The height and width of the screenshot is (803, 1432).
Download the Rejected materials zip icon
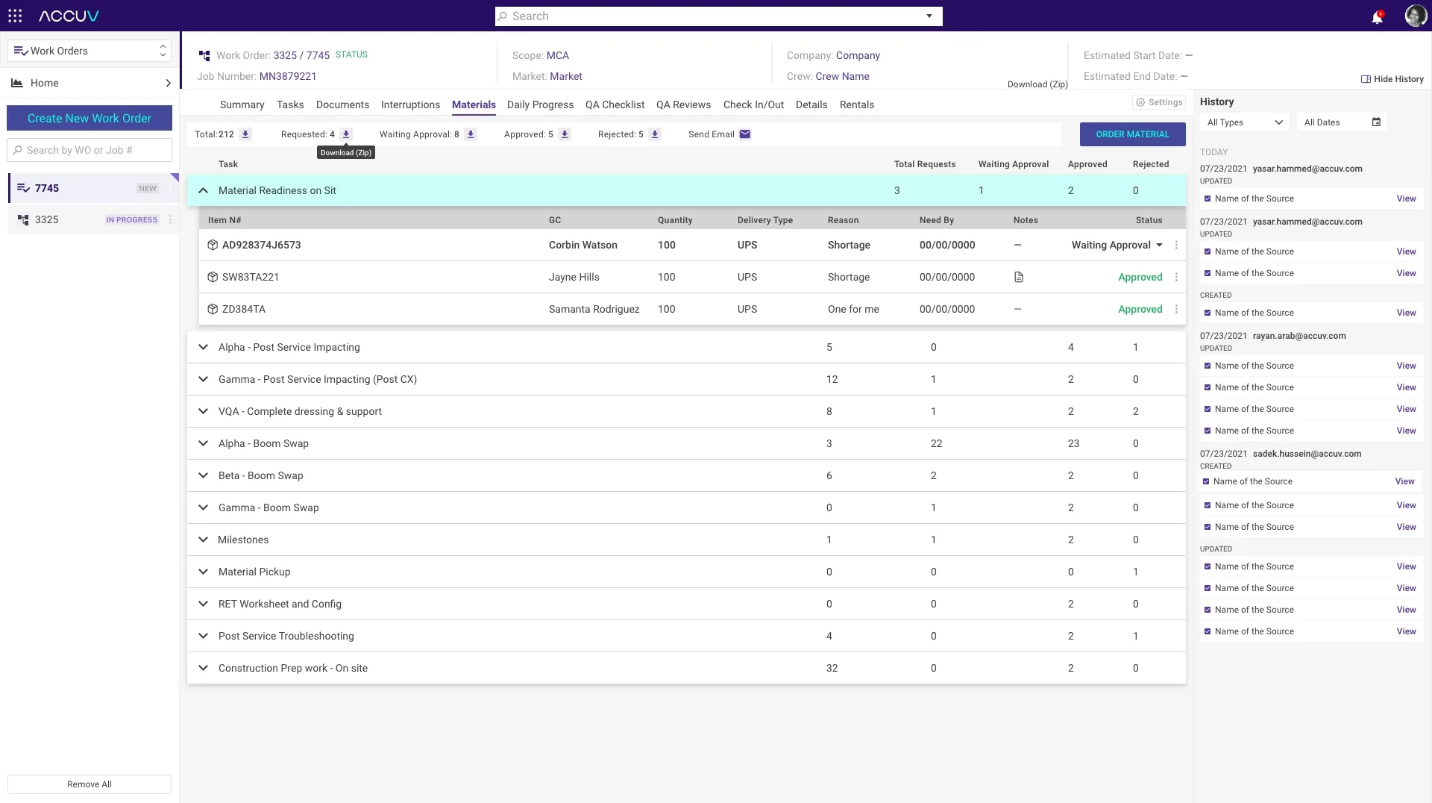pos(655,134)
